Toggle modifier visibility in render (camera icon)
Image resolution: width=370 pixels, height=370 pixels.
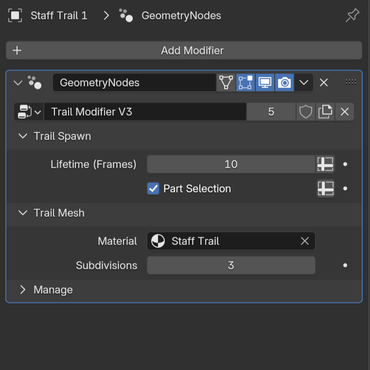[284, 83]
